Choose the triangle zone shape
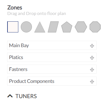Screen dimensions: 104x107 pyautogui.click(x=40, y=27)
